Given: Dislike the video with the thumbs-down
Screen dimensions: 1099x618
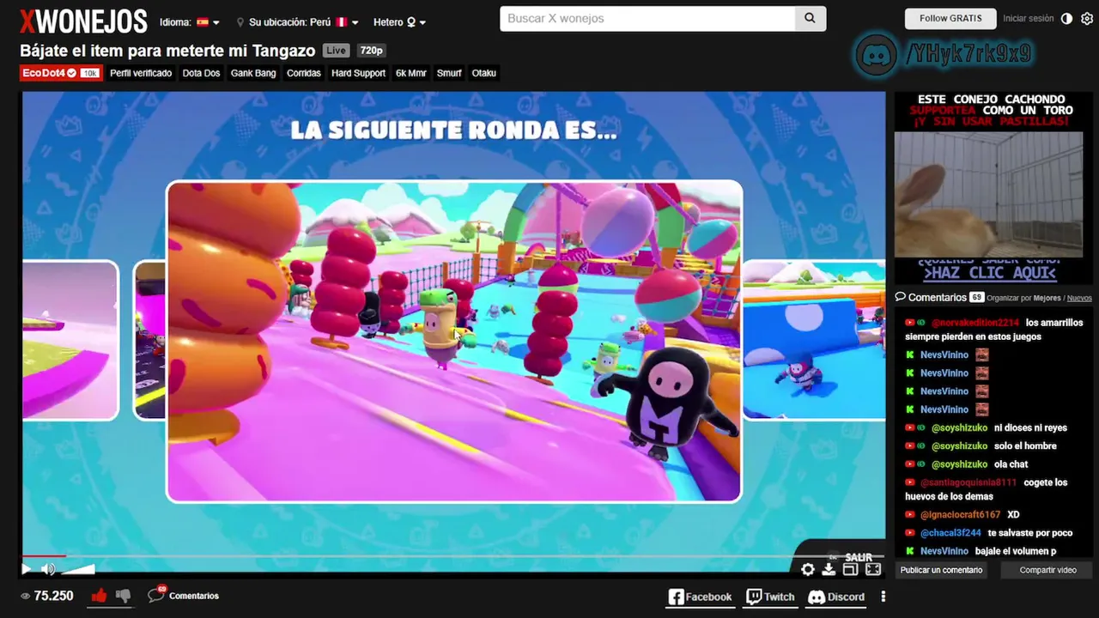Looking at the screenshot, I should click(123, 596).
